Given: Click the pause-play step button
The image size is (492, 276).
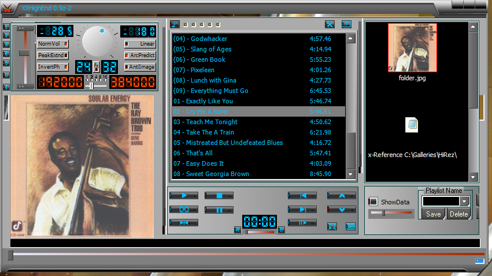Looking at the screenshot, I should click(x=302, y=223).
